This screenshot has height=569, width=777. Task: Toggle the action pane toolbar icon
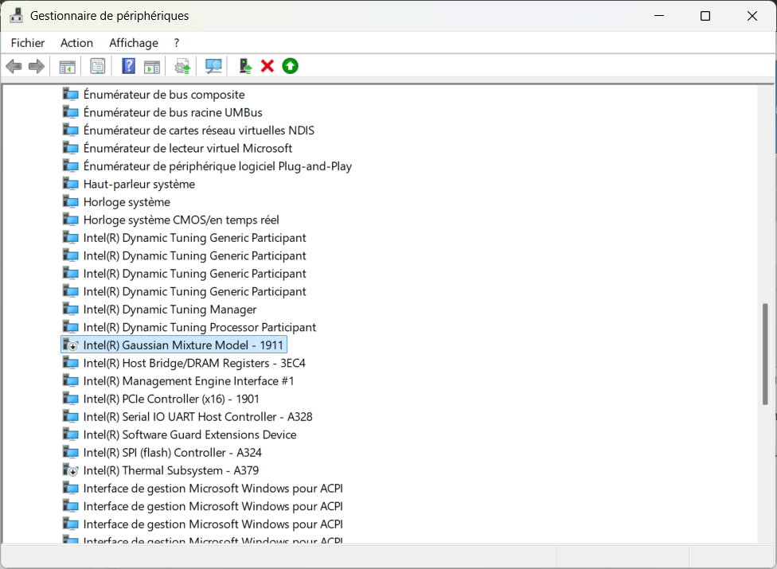pyautogui.click(x=152, y=66)
